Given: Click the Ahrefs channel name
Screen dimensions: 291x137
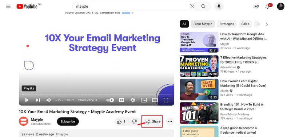Looking at the screenshot, I should [225, 91].
